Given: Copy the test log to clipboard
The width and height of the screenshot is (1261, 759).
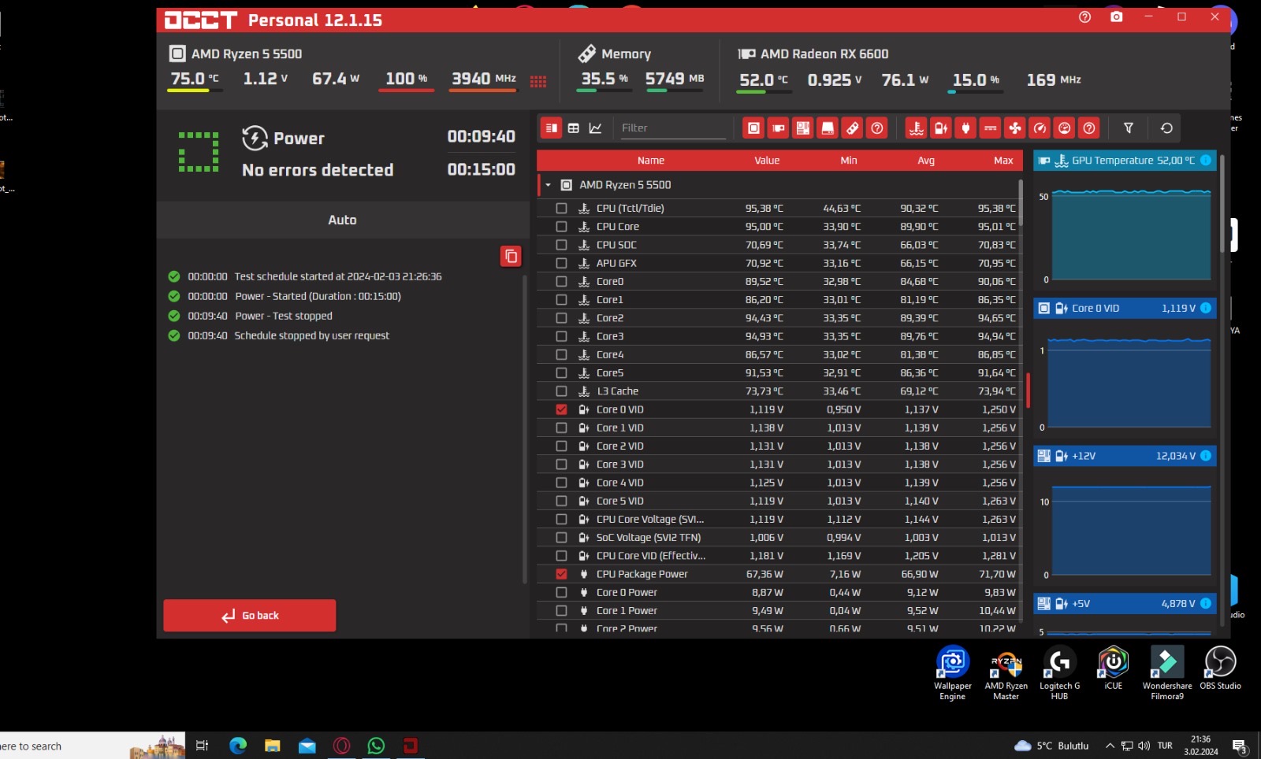Looking at the screenshot, I should (511, 256).
